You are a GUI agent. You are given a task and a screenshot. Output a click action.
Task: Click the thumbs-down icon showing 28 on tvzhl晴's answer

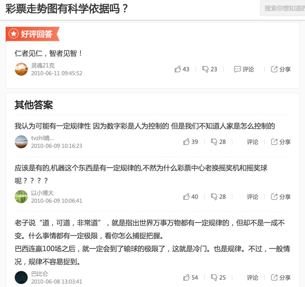tap(214, 142)
